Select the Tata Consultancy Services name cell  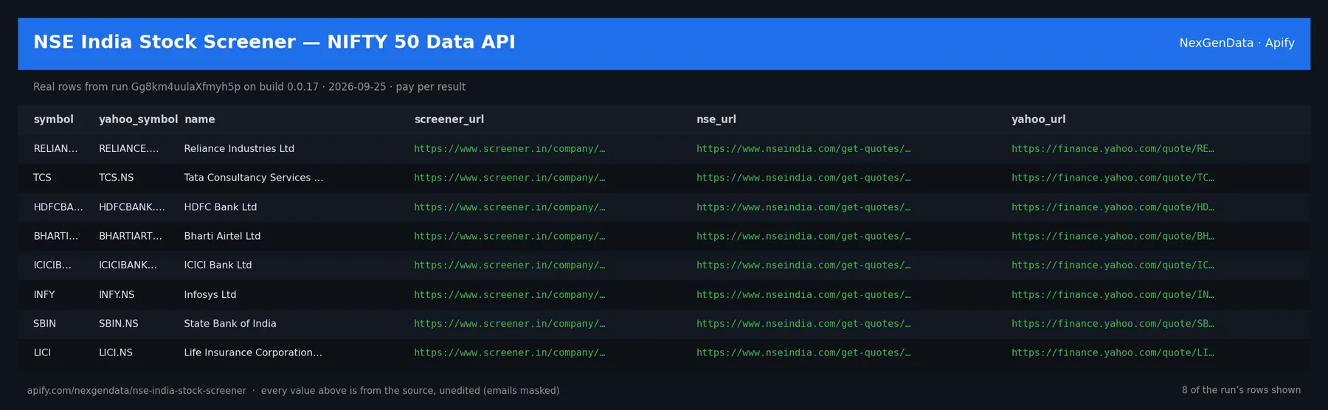(254, 178)
